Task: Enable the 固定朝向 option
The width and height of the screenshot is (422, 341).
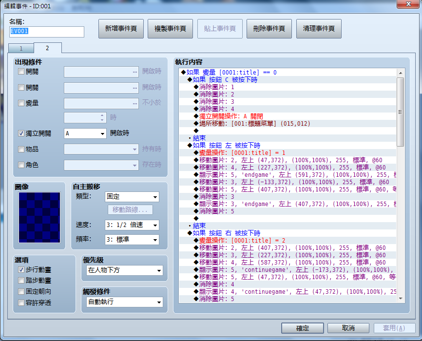Action: point(21,291)
